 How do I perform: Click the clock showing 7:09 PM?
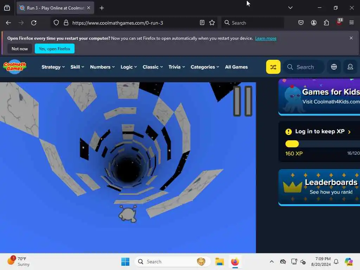point(321,262)
